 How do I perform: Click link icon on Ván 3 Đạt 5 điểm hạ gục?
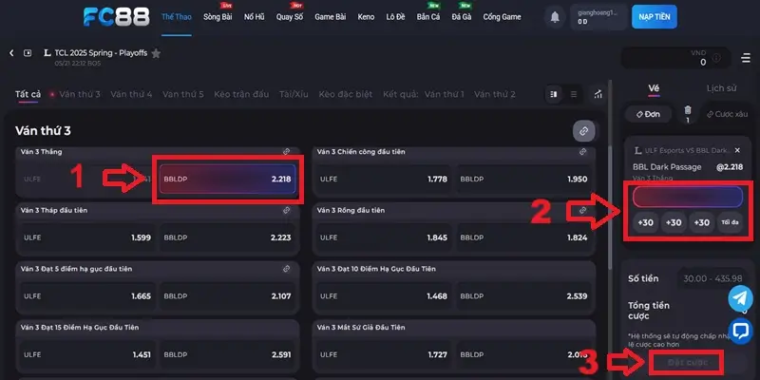[x=287, y=269]
